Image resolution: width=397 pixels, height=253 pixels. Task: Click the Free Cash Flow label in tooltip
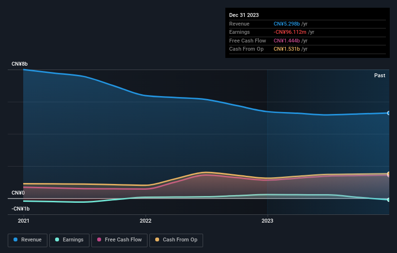248,41
